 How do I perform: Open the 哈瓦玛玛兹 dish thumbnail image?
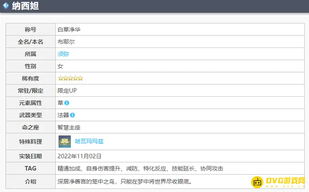65,141
